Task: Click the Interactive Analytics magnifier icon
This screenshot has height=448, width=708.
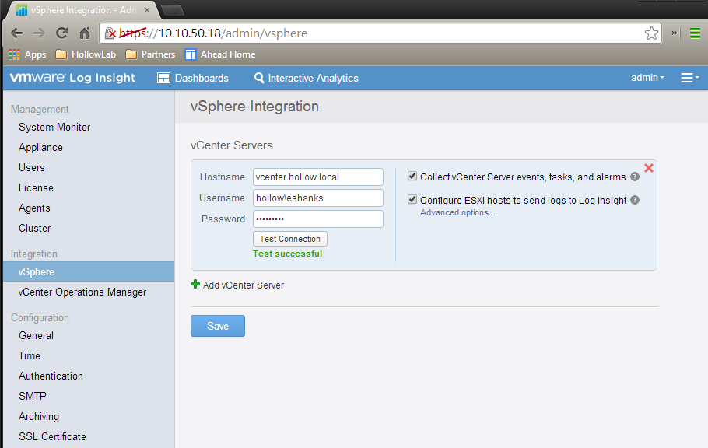Action: pos(259,78)
